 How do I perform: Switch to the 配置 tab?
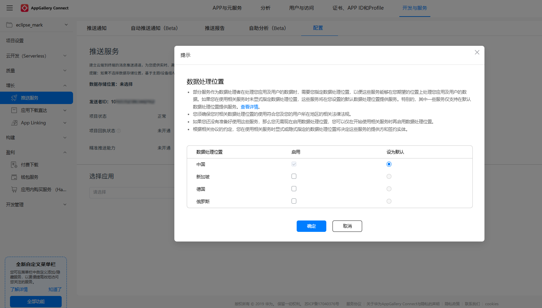318,28
